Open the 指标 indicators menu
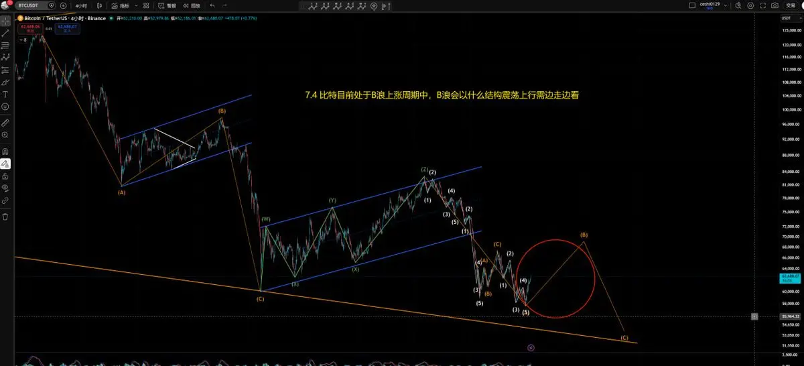 [x=121, y=5]
